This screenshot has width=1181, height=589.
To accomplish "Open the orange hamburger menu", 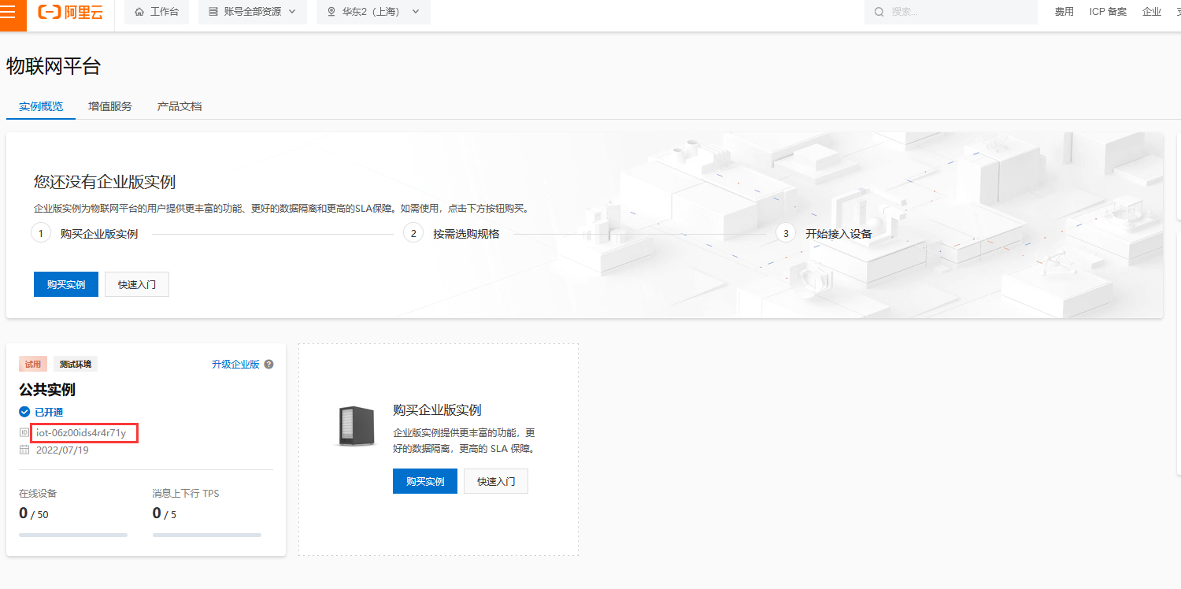I will pyautogui.click(x=9, y=12).
